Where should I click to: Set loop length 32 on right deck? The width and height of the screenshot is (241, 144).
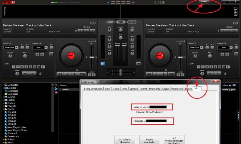(224, 67)
